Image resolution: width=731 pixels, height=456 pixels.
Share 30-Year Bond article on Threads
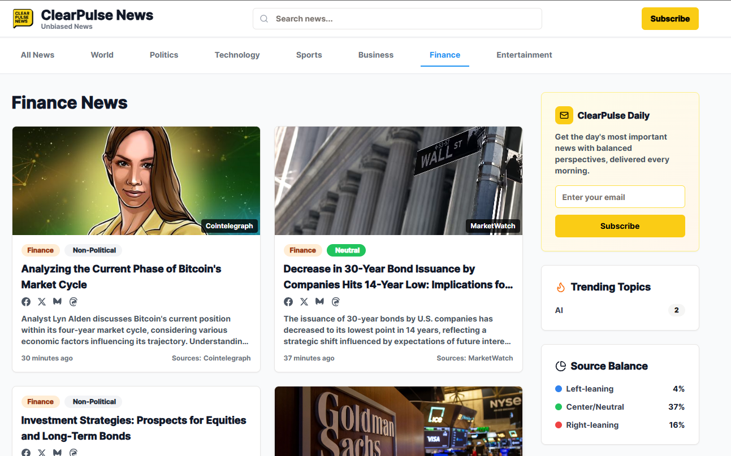point(335,302)
